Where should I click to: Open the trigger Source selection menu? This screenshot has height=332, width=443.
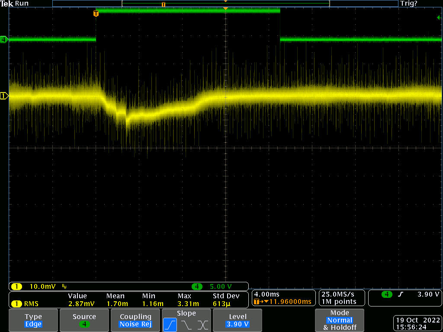pyautogui.click(x=84, y=320)
